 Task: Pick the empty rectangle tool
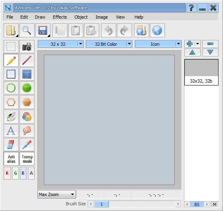coord(11,74)
